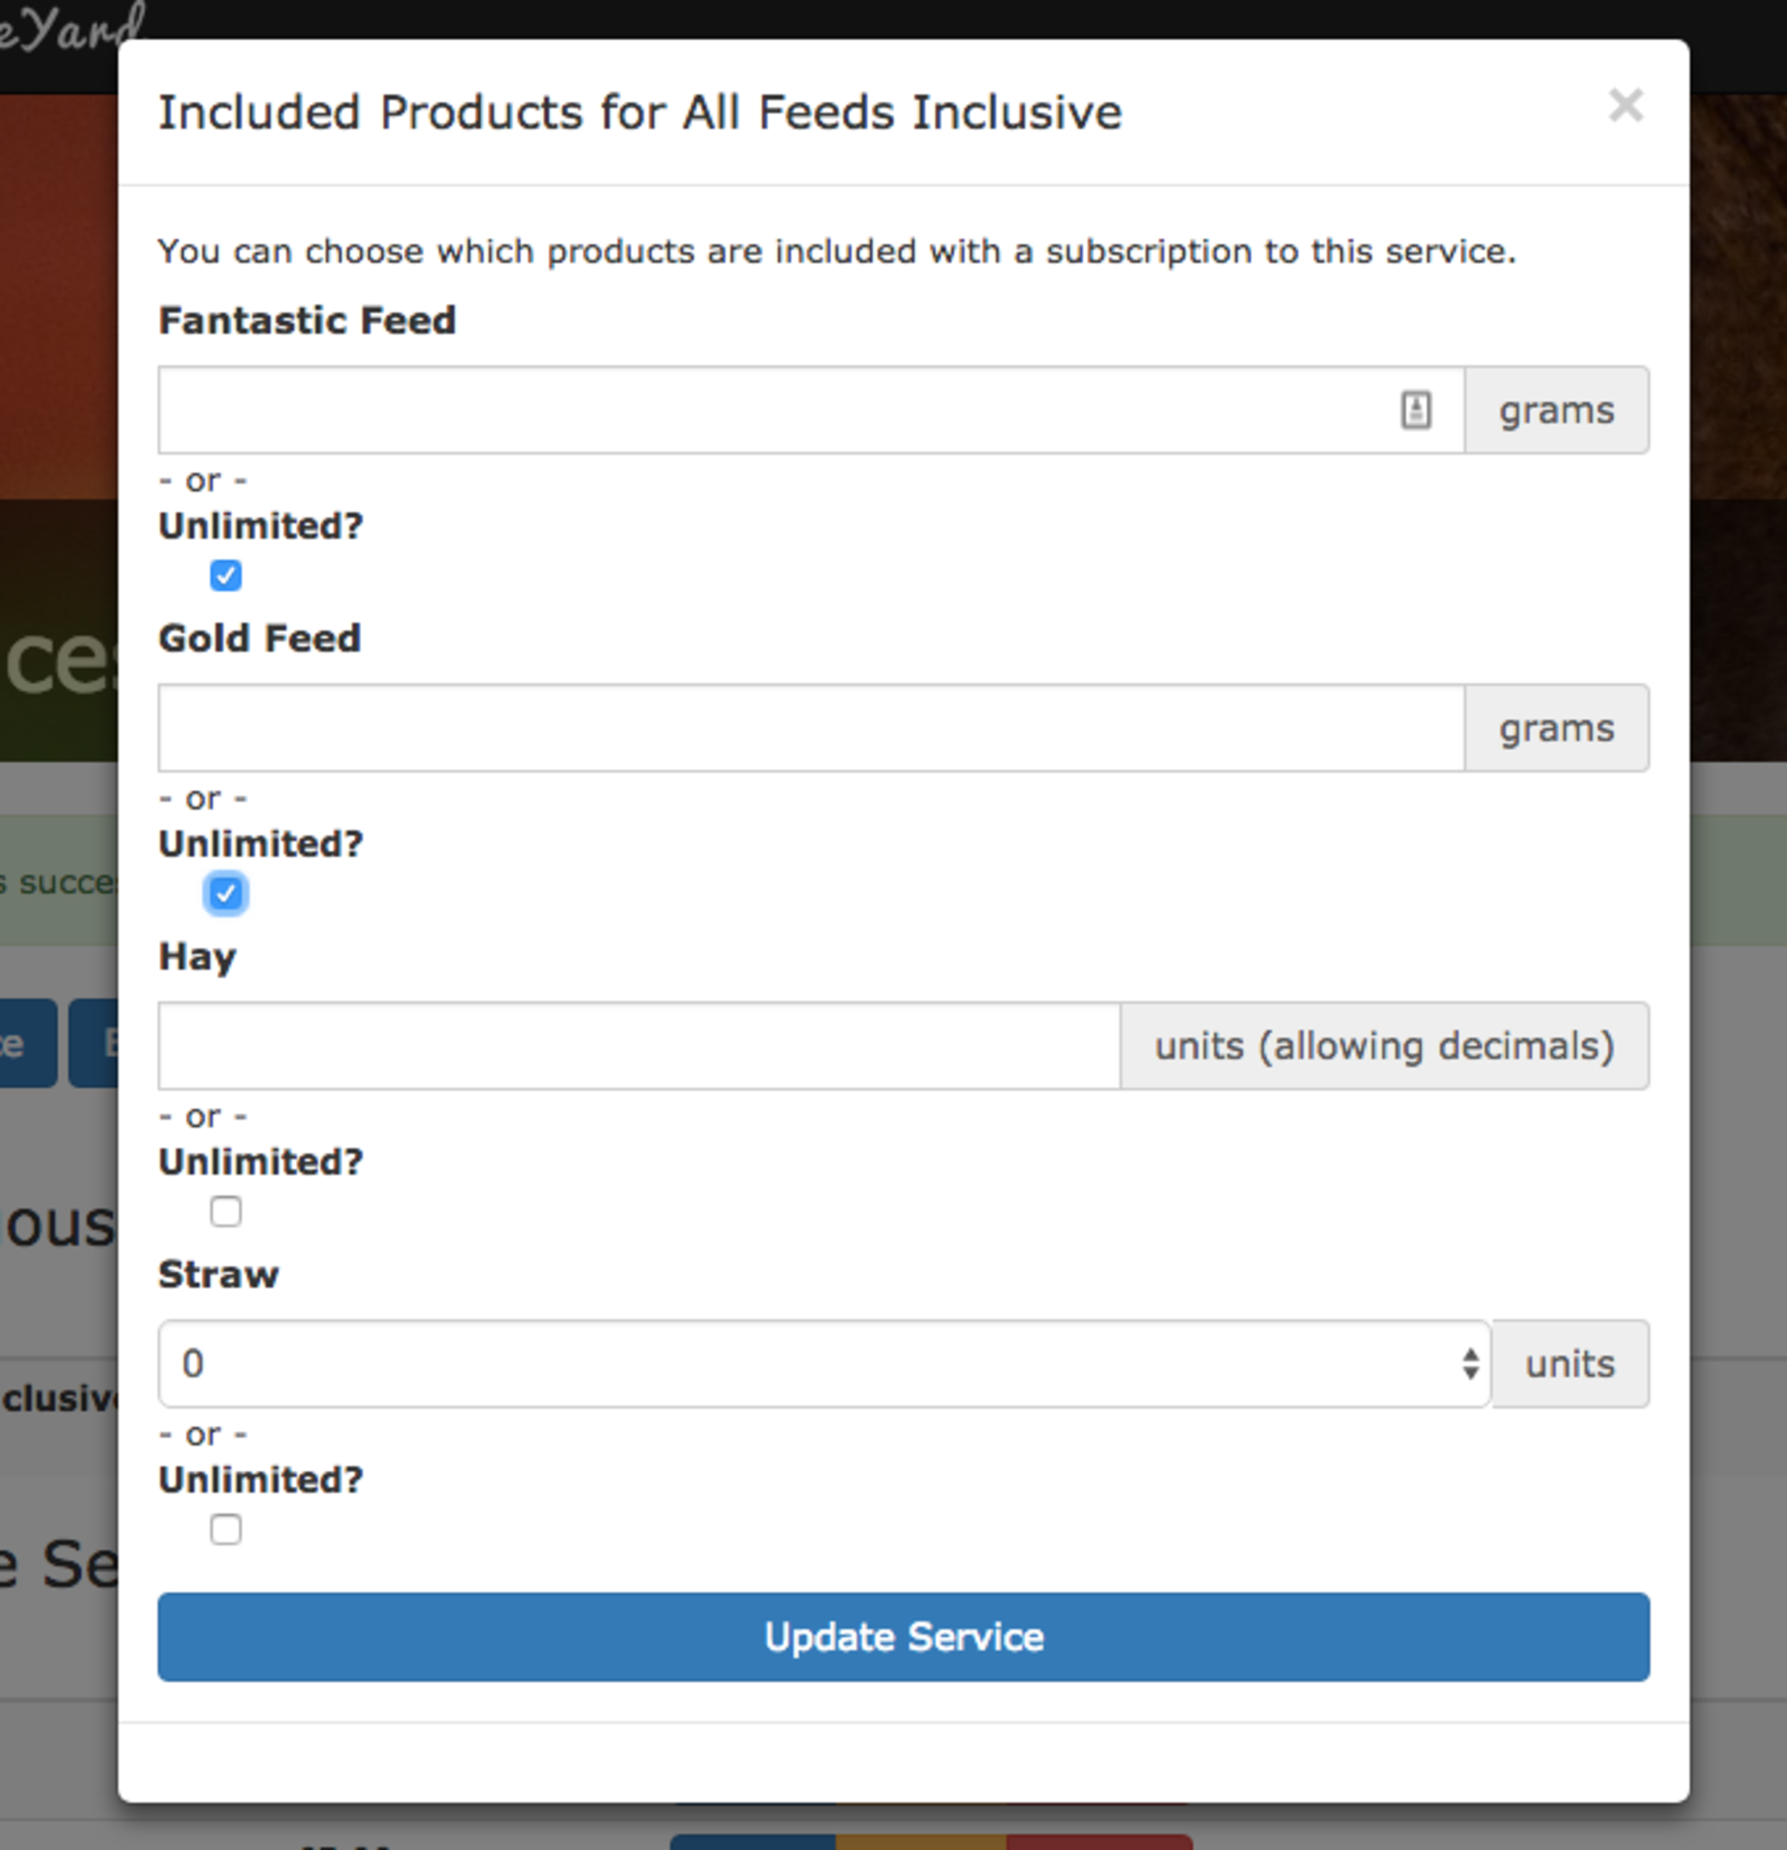The image size is (1787, 1850).
Task: Focus the Hay units input field
Action: click(x=639, y=1046)
